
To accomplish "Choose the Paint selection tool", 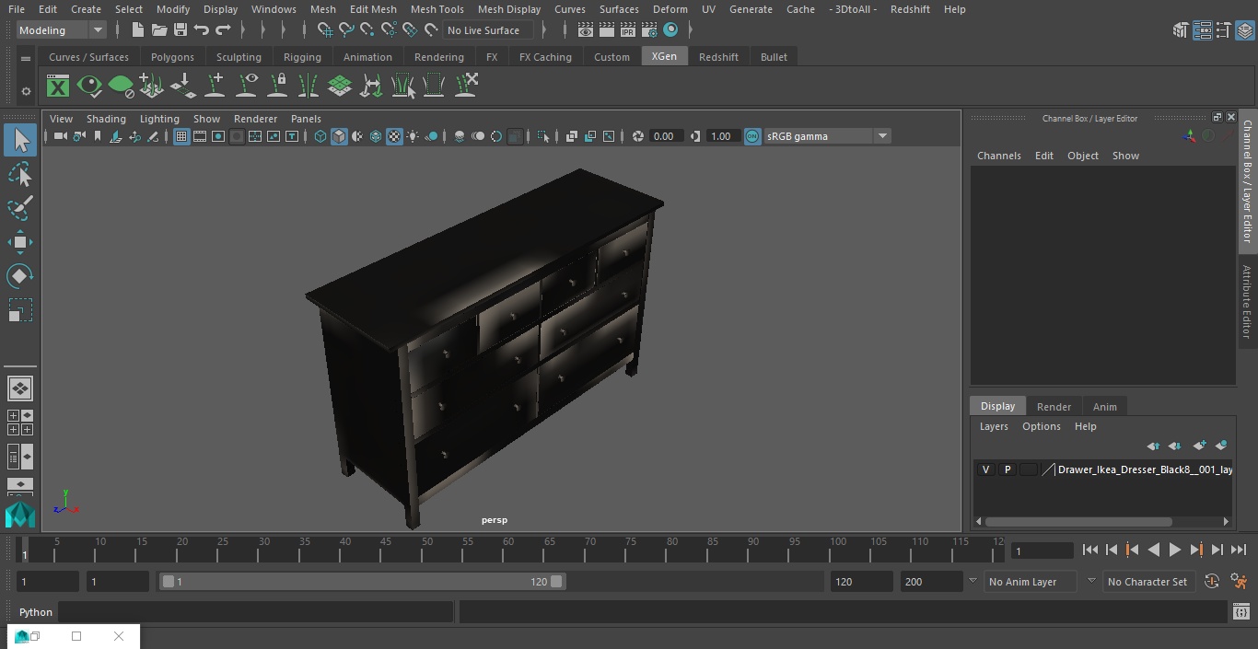I will coord(20,208).
